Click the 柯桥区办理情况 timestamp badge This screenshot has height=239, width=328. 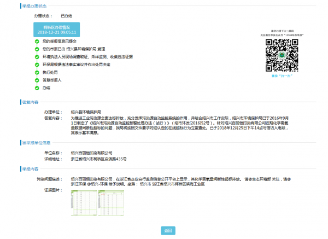point(57,30)
